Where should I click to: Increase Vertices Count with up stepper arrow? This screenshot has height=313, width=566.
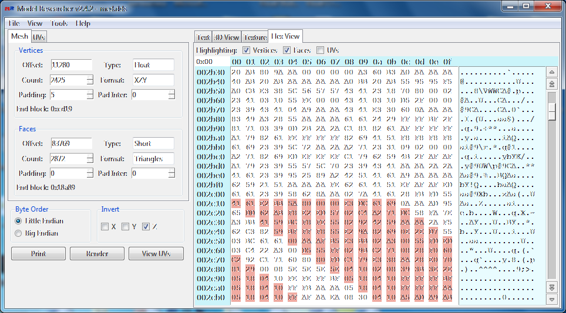click(x=90, y=77)
